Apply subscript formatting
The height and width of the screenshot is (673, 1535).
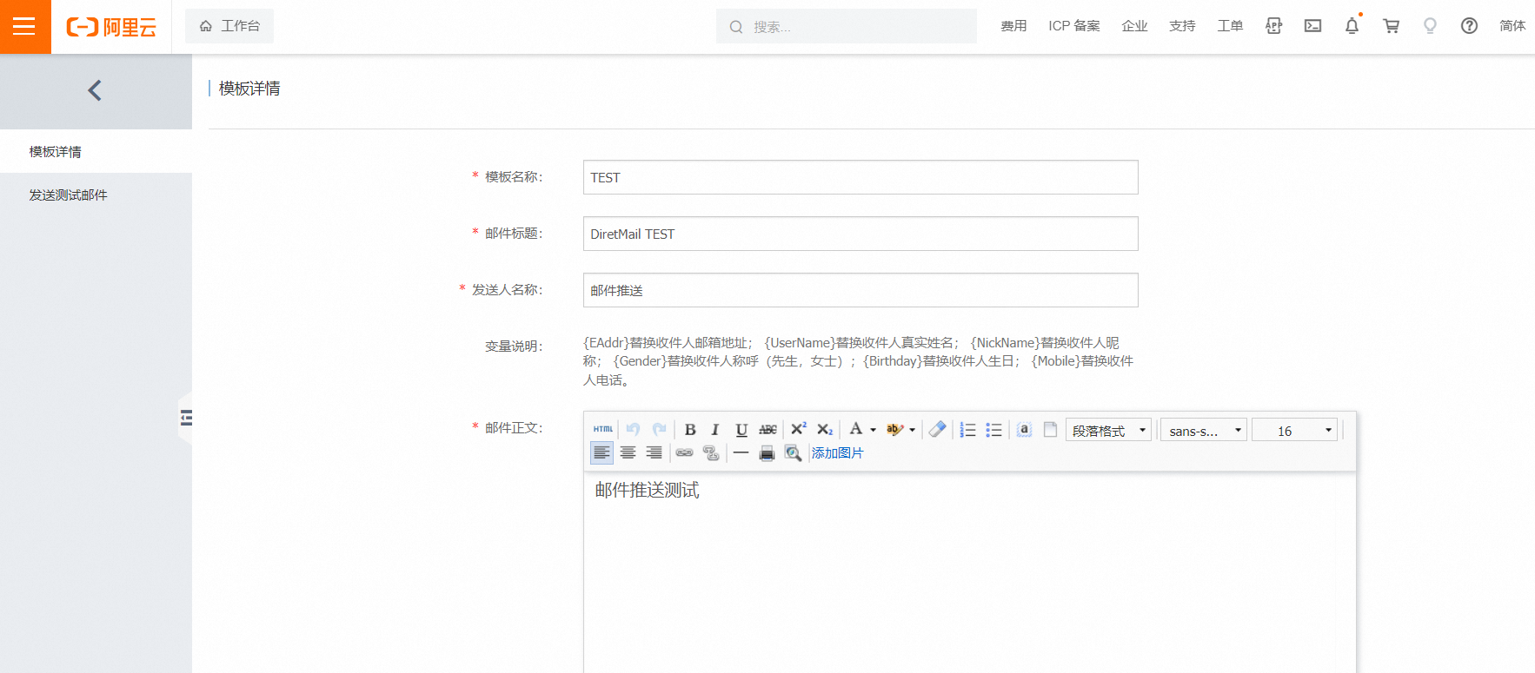pos(825,429)
